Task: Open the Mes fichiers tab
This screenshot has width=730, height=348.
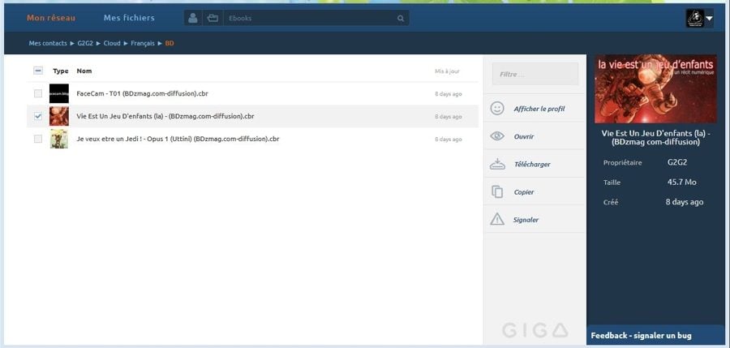Action: [129, 18]
